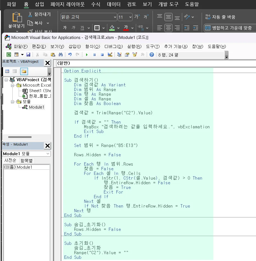Open Properties Window icon in toolbar
The height and width of the screenshot is (261, 256).
127,55
